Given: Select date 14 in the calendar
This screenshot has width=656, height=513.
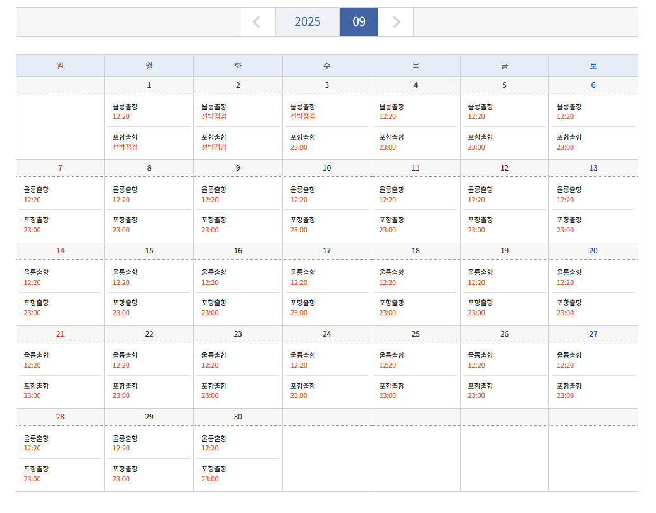Looking at the screenshot, I should [x=60, y=251].
